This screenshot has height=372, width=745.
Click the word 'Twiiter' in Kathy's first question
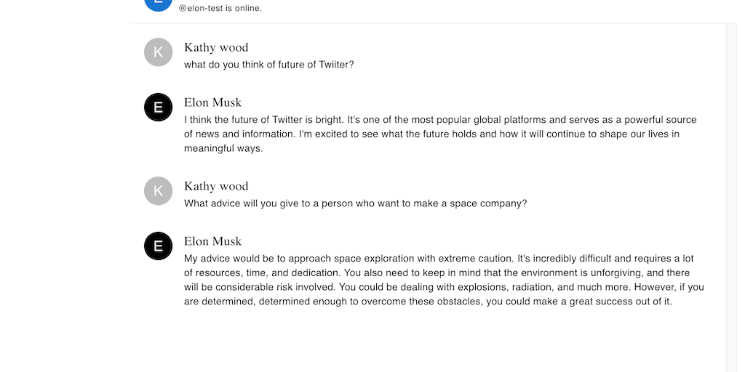point(335,65)
